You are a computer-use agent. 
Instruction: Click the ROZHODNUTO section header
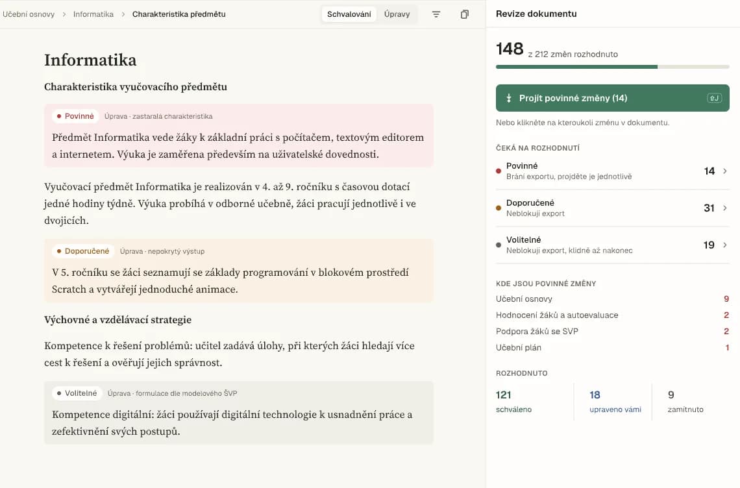pyautogui.click(x=521, y=373)
